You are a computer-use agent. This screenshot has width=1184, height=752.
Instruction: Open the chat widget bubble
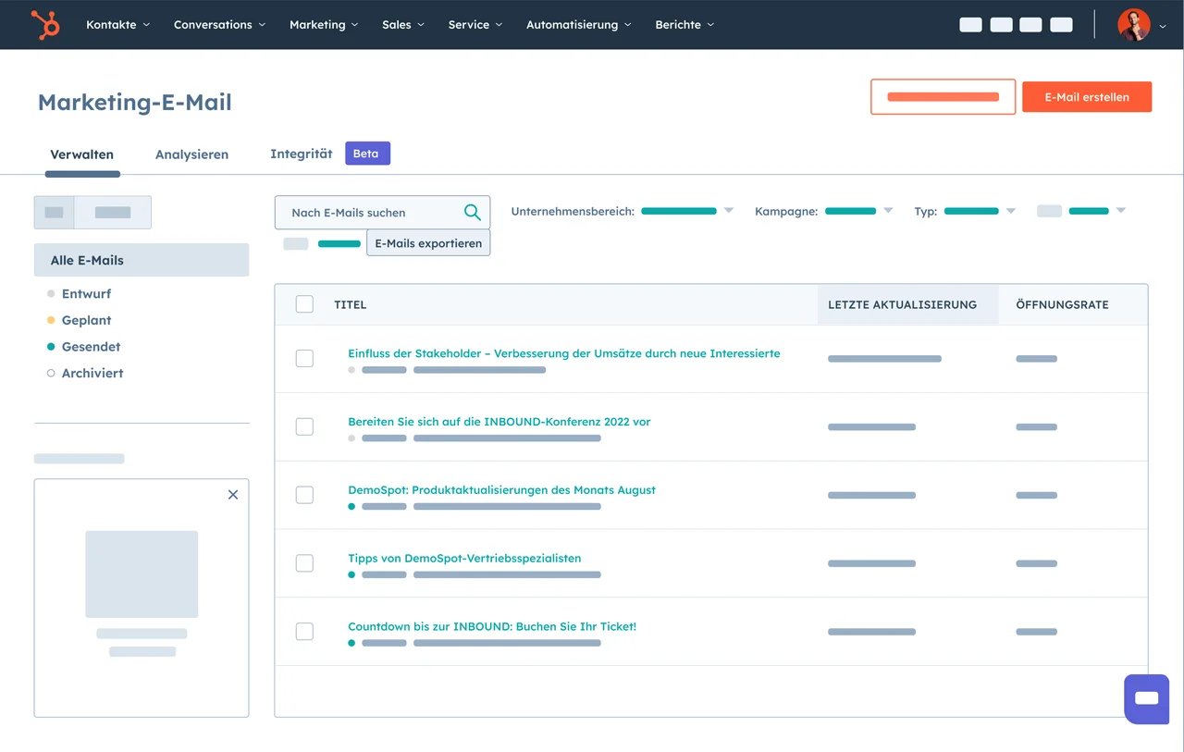pyautogui.click(x=1146, y=698)
